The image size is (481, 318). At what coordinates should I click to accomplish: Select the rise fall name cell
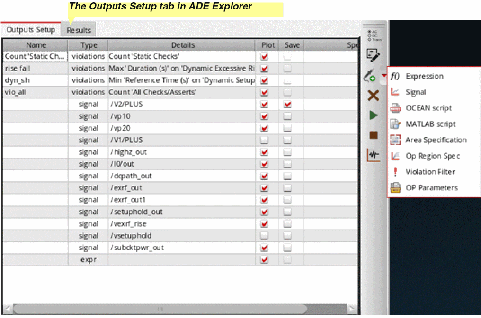point(36,69)
